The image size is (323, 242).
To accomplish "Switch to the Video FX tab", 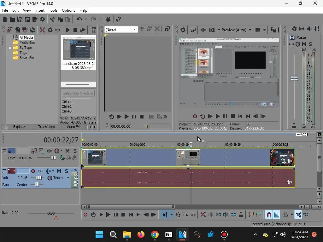I will click(73, 127).
